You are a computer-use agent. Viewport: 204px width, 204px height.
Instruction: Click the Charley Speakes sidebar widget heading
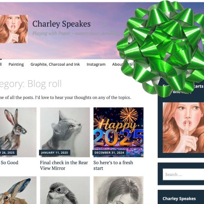(179, 199)
